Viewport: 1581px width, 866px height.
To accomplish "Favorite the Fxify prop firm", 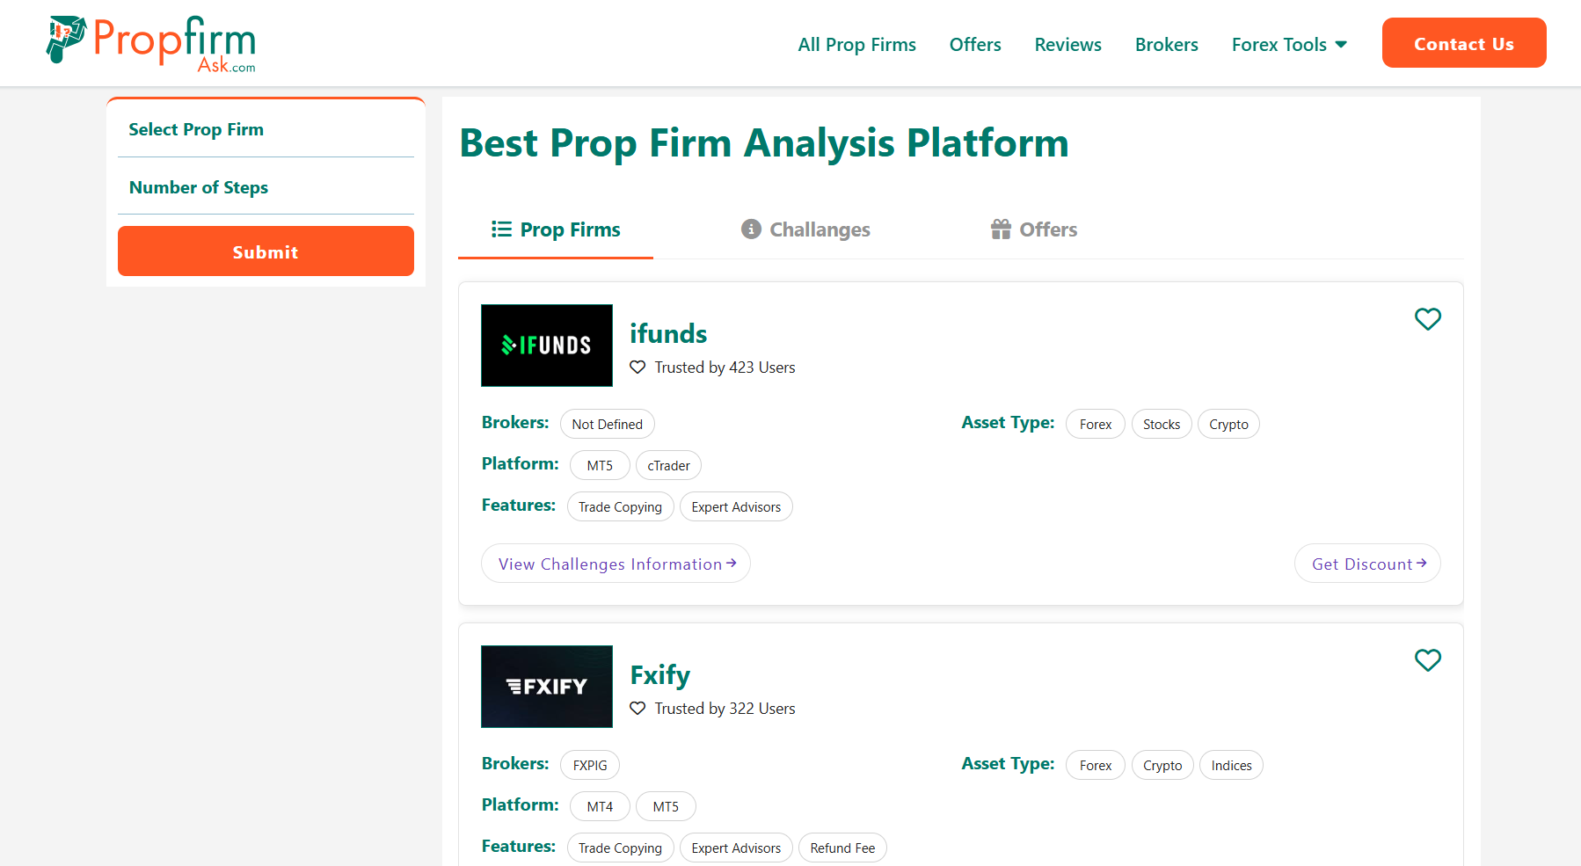I will click(x=1427, y=659).
